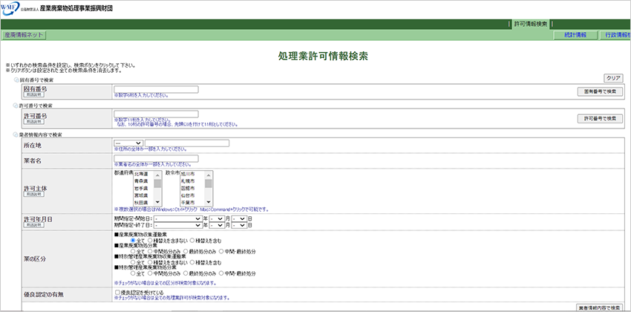631x312 pixels.
Task: Open the 許可情報検索 tab
Action: coord(530,24)
